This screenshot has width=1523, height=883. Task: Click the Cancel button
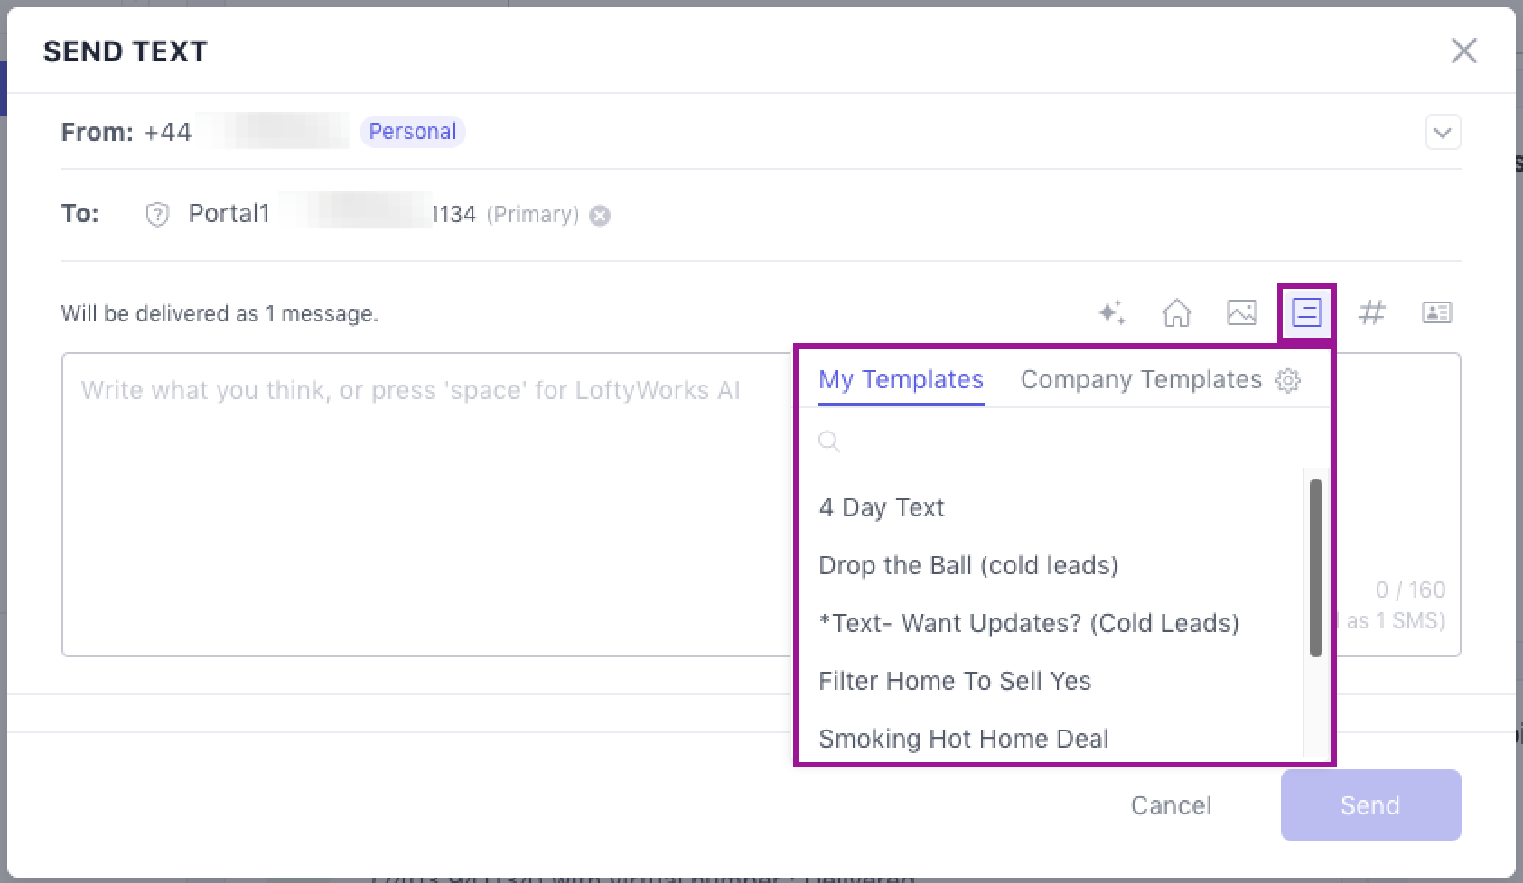pyautogui.click(x=1171, y=805)
